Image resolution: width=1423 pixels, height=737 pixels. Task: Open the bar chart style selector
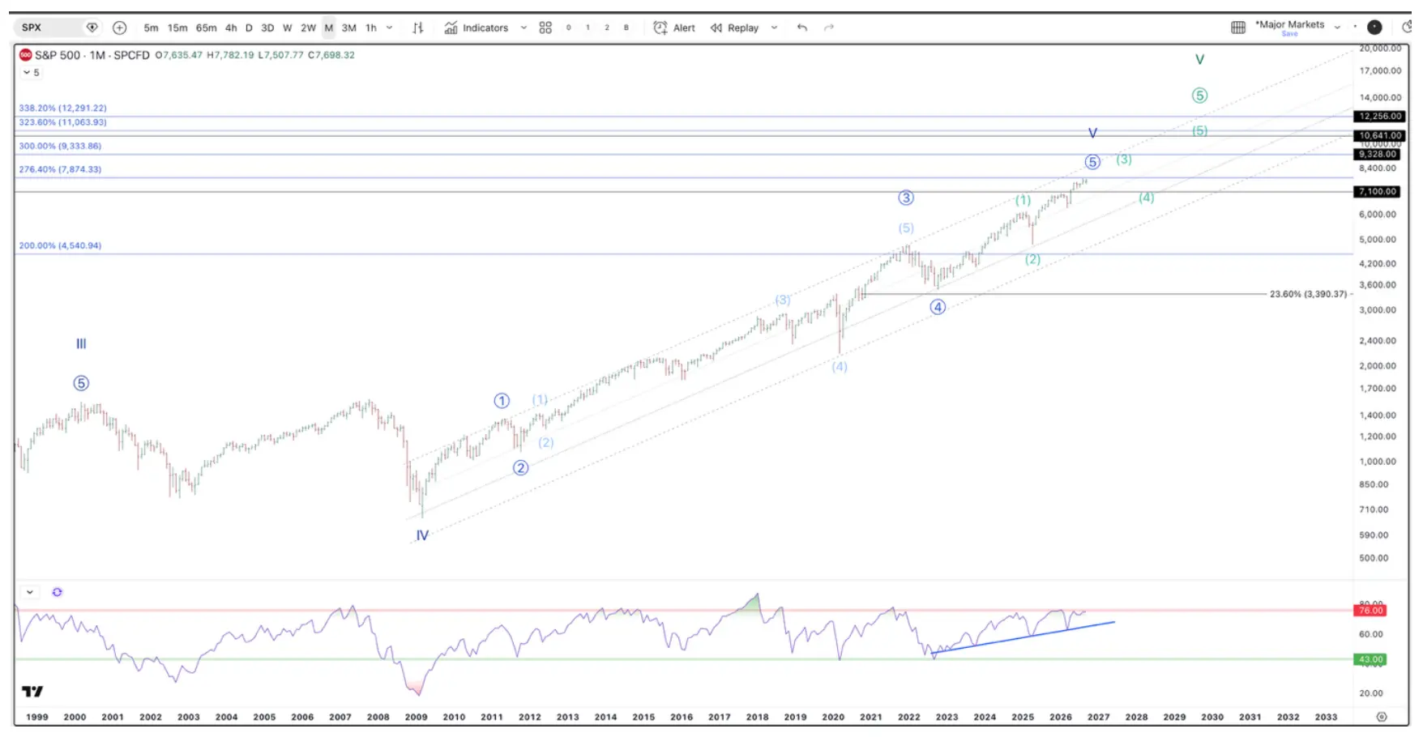pyautogui.click(x=418, y=28)
